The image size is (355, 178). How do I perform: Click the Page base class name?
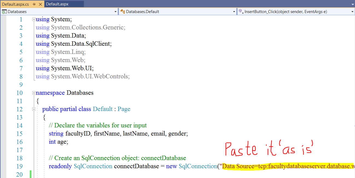pyautogui.click(x=124, y=109)
